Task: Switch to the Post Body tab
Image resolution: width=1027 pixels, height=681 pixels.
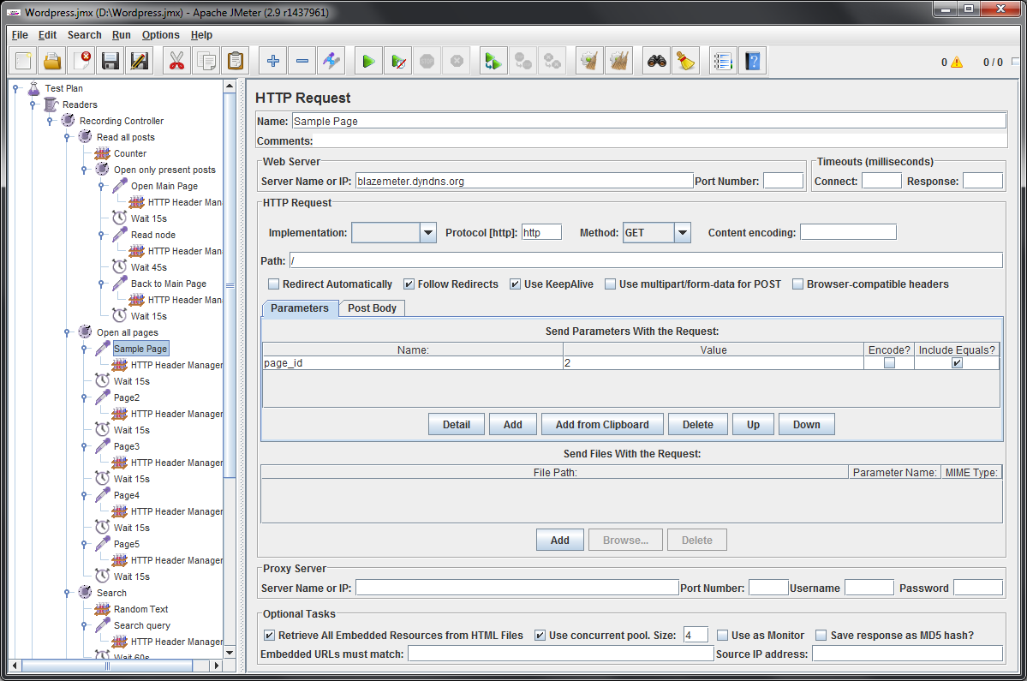Action: pyautogui.click(x=372, y=308)
